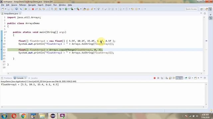
Task: Open the Source menu
Action: point(14,5)
